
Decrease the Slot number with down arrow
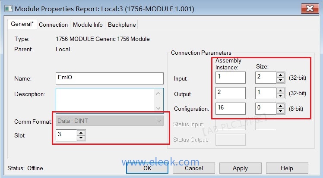(x=81, y=138)
